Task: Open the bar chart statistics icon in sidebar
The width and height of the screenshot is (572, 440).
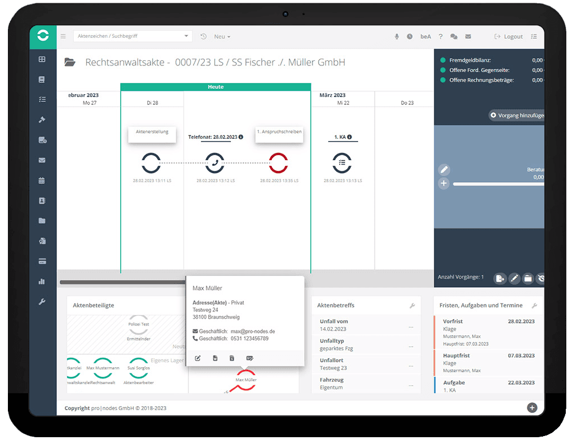Action: coord(42,281)
